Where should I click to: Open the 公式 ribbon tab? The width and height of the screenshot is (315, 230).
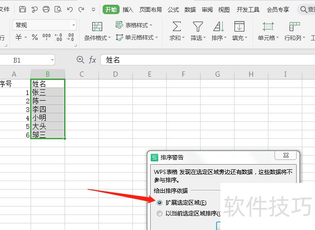pos(173,9)
